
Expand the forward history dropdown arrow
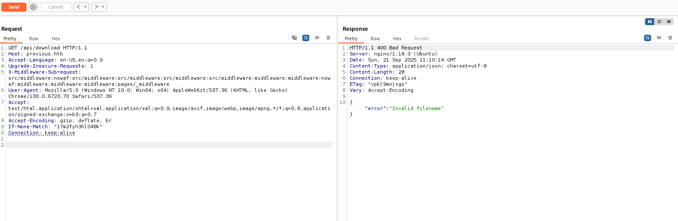103,7
